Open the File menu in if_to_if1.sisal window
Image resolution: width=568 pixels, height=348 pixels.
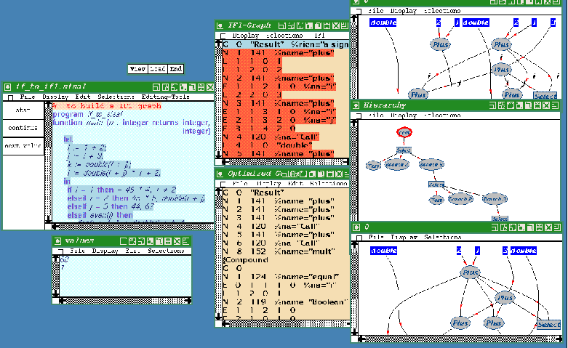pos(28,97)
